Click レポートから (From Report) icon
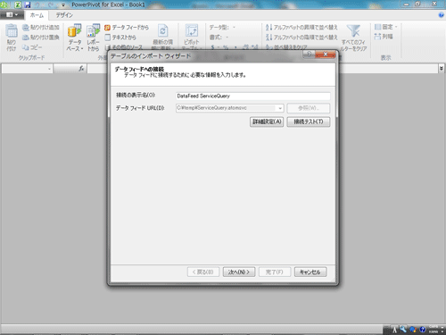 pyautogui.click(x=93, y=30)
